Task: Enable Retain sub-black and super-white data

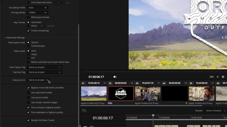Action: (28, 62)
